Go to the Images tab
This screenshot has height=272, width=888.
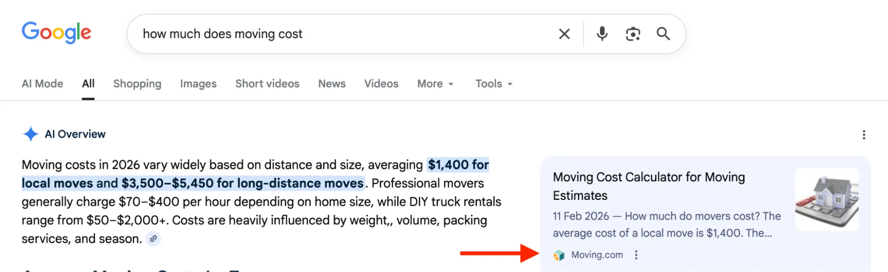[198, 84]
